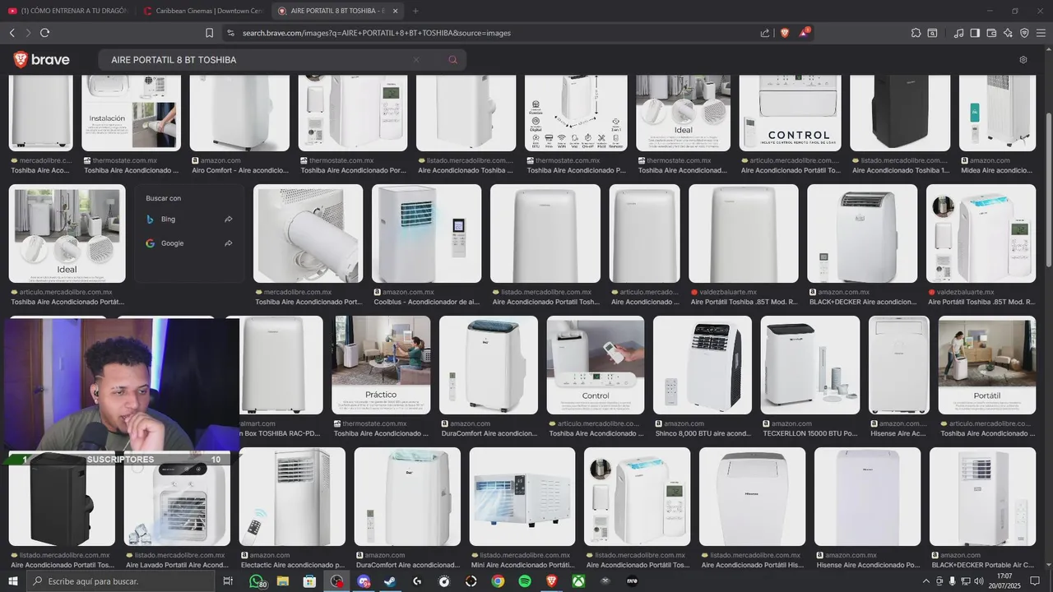The height and width of the screenshot is (592, 1053).
Task: Open the BLACK+DECKER Aire acondicionado thumbnail
Action: [x=862, y=234]
